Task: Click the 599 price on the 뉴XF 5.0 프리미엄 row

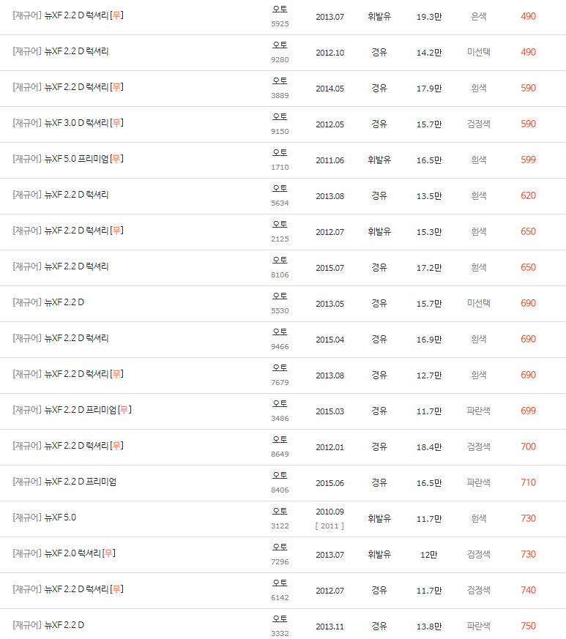Action: pos(527,159)
